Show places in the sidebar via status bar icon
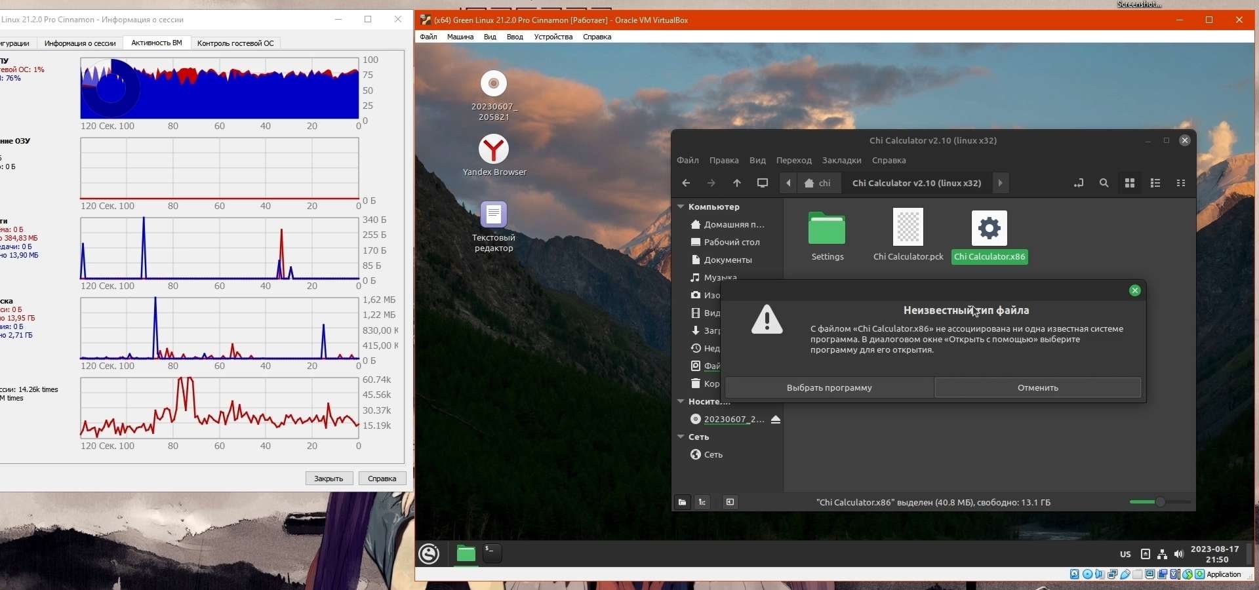Viewport: 1259px width, 590px height. 683,502
